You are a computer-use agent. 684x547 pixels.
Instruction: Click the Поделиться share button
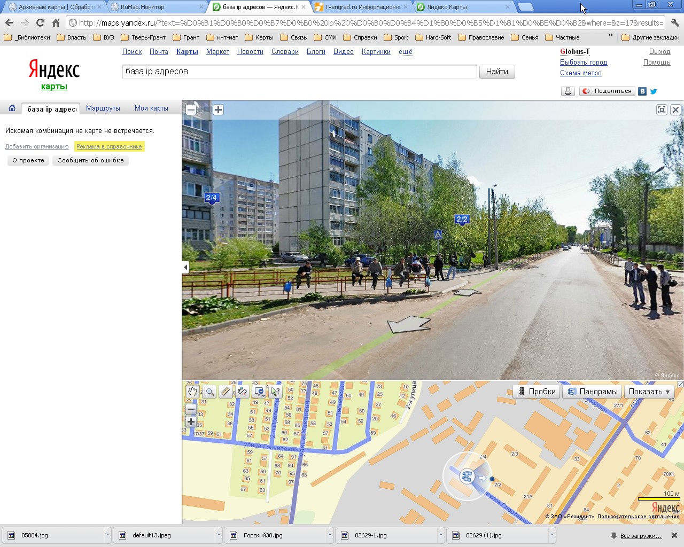click(x=607, y=91)
